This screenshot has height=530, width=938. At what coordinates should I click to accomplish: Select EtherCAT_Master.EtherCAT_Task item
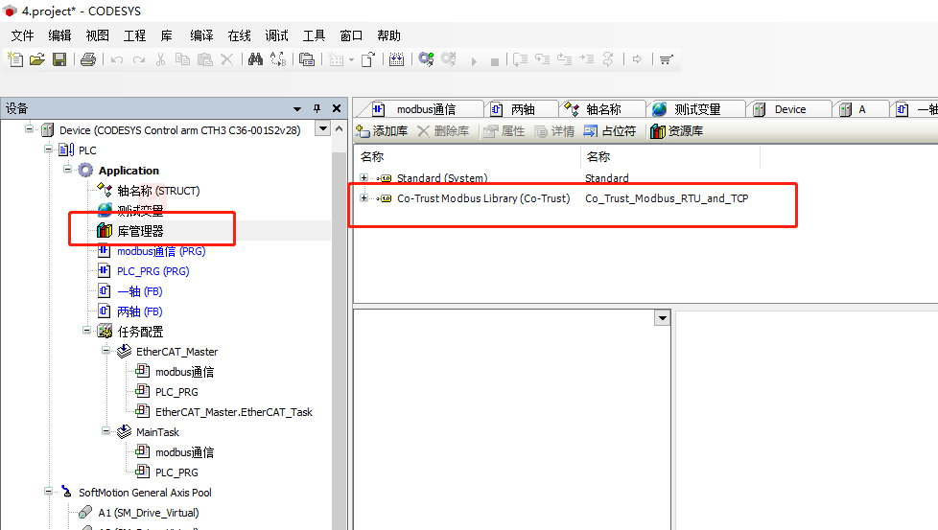click(234, 412)
